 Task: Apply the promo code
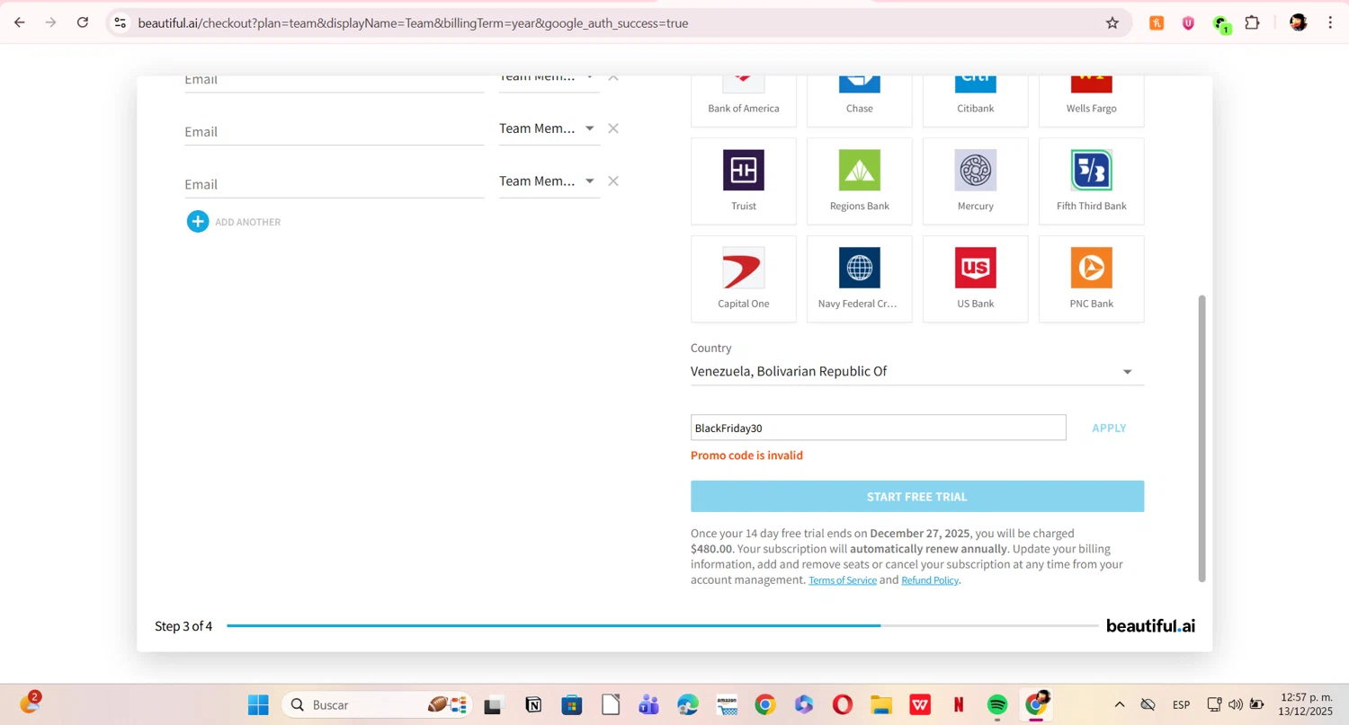pyautogui.click(x=1109, y=428)
